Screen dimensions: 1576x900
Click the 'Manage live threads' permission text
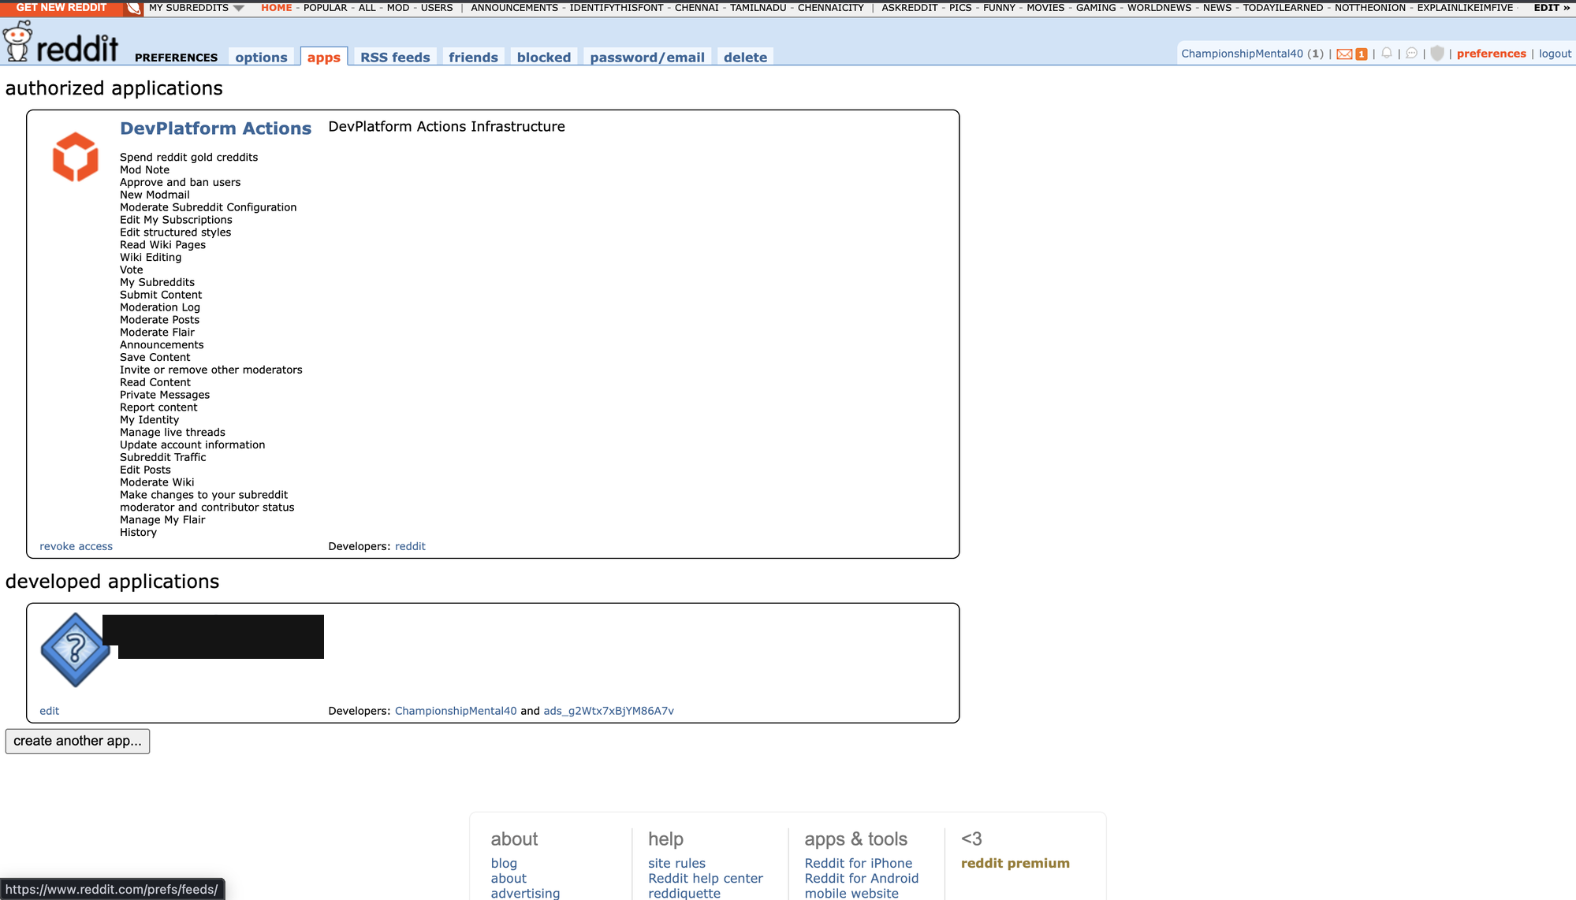173,433
